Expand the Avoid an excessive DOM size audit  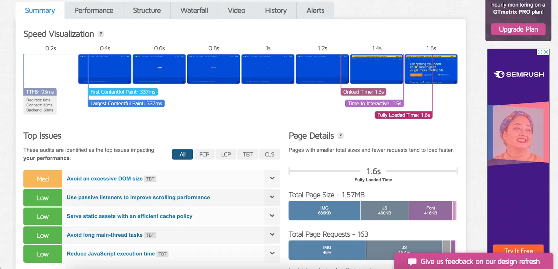click(x=272, y=179)
